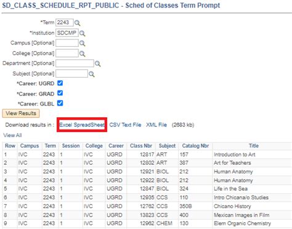Viewport: 292px width, 229px height.
Task: Click catalog number 157
Action: pyautogui.click(x=184, y=155)
